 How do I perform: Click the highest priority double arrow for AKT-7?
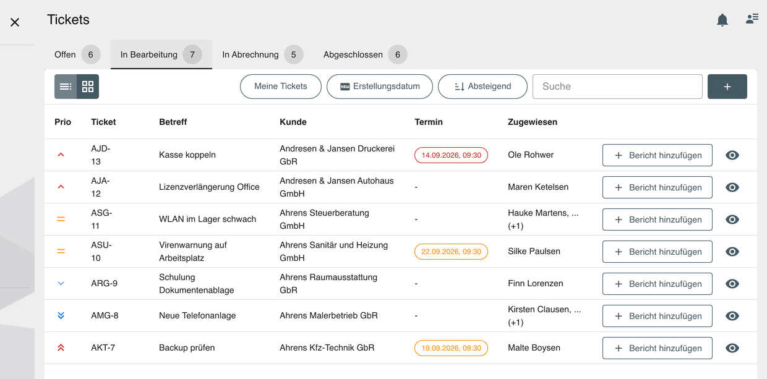[61, 348]
